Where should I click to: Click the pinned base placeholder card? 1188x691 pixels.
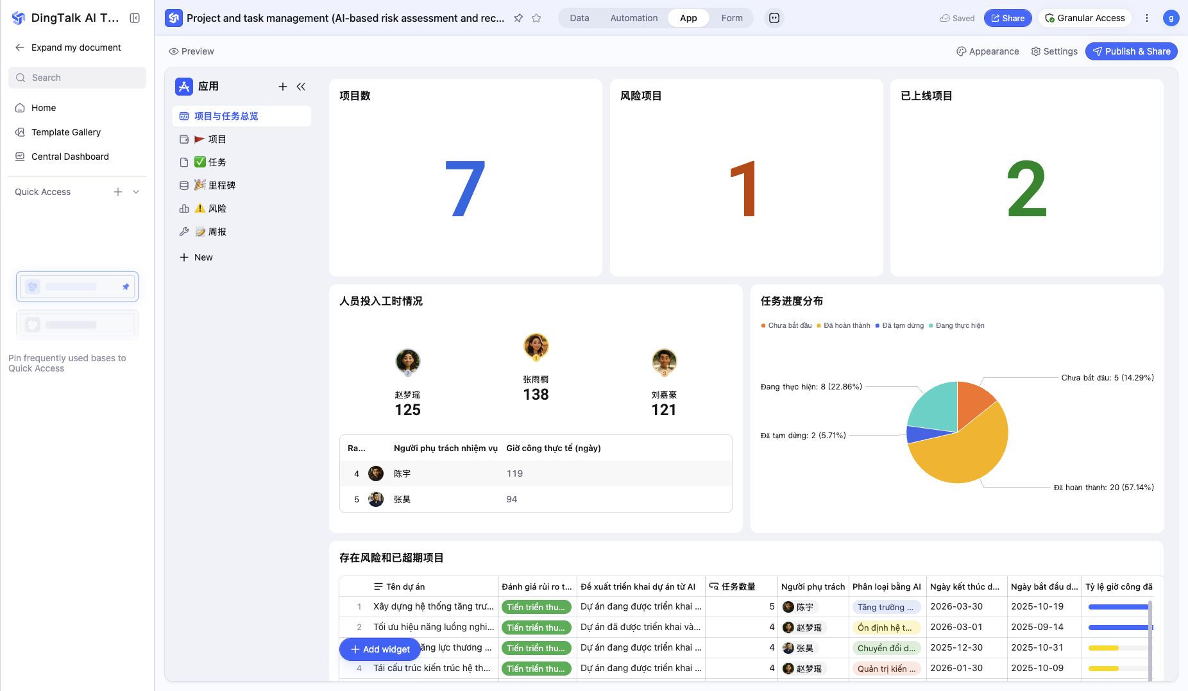pyautogui.click(x=77, y=287)
